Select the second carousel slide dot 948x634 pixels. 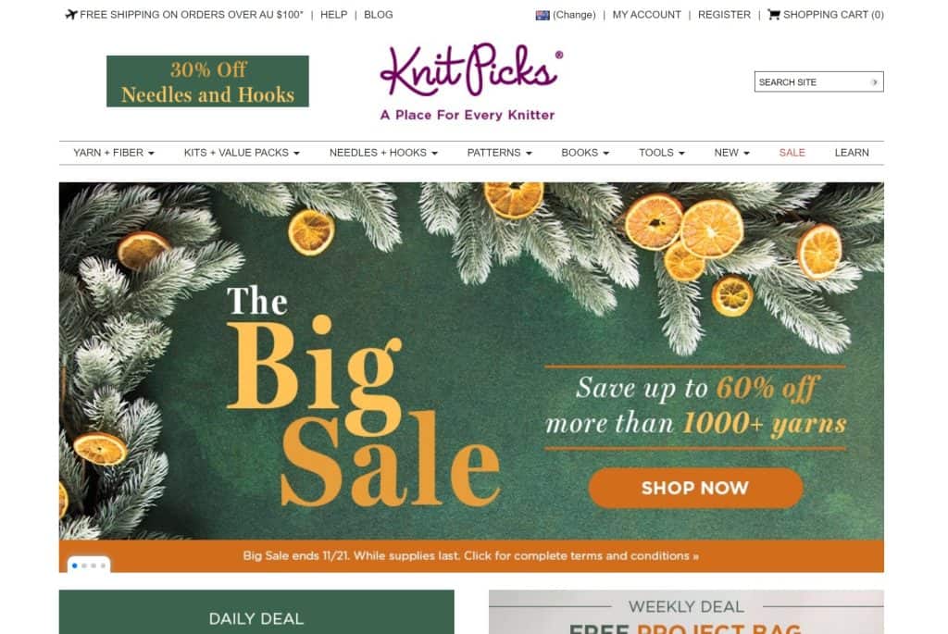[x=84, y=566]
